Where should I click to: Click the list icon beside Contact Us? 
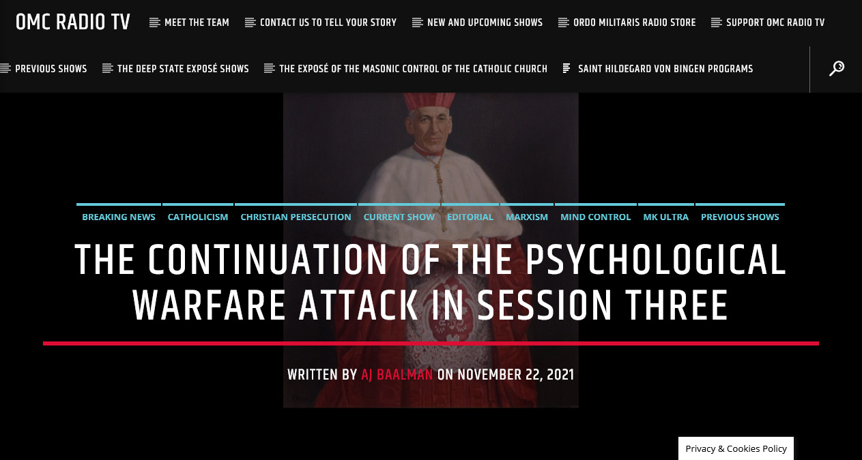[x=250, y=22]
